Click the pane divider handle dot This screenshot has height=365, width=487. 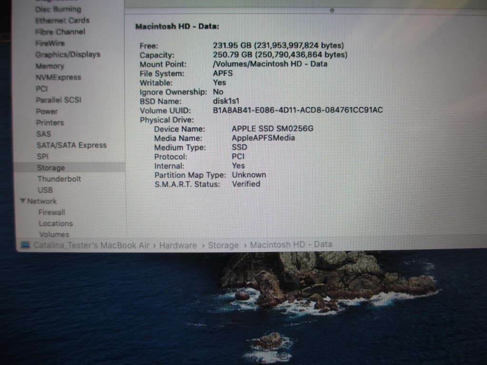332,10
